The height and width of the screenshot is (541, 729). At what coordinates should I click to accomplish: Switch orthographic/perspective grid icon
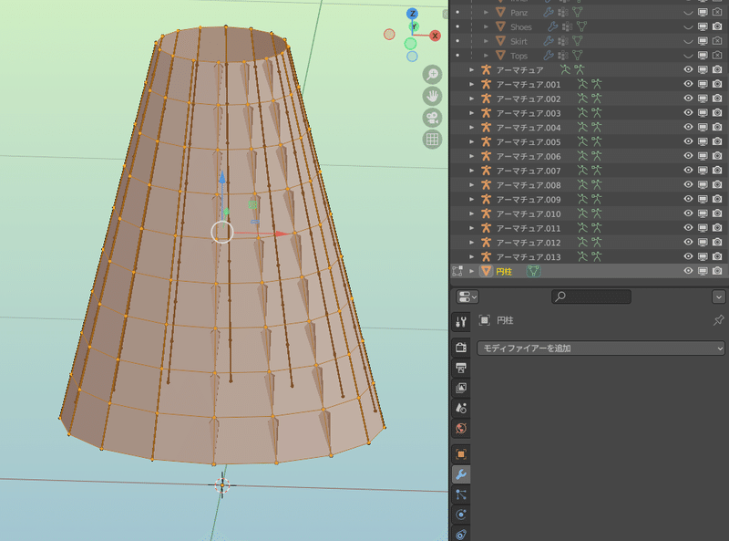tap(432, 140)
